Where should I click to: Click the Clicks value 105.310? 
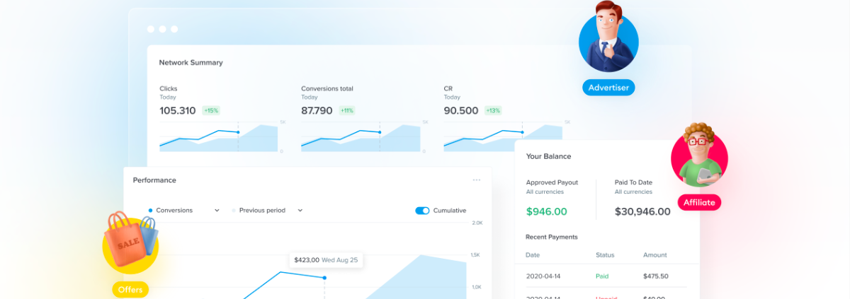point(178,111)
